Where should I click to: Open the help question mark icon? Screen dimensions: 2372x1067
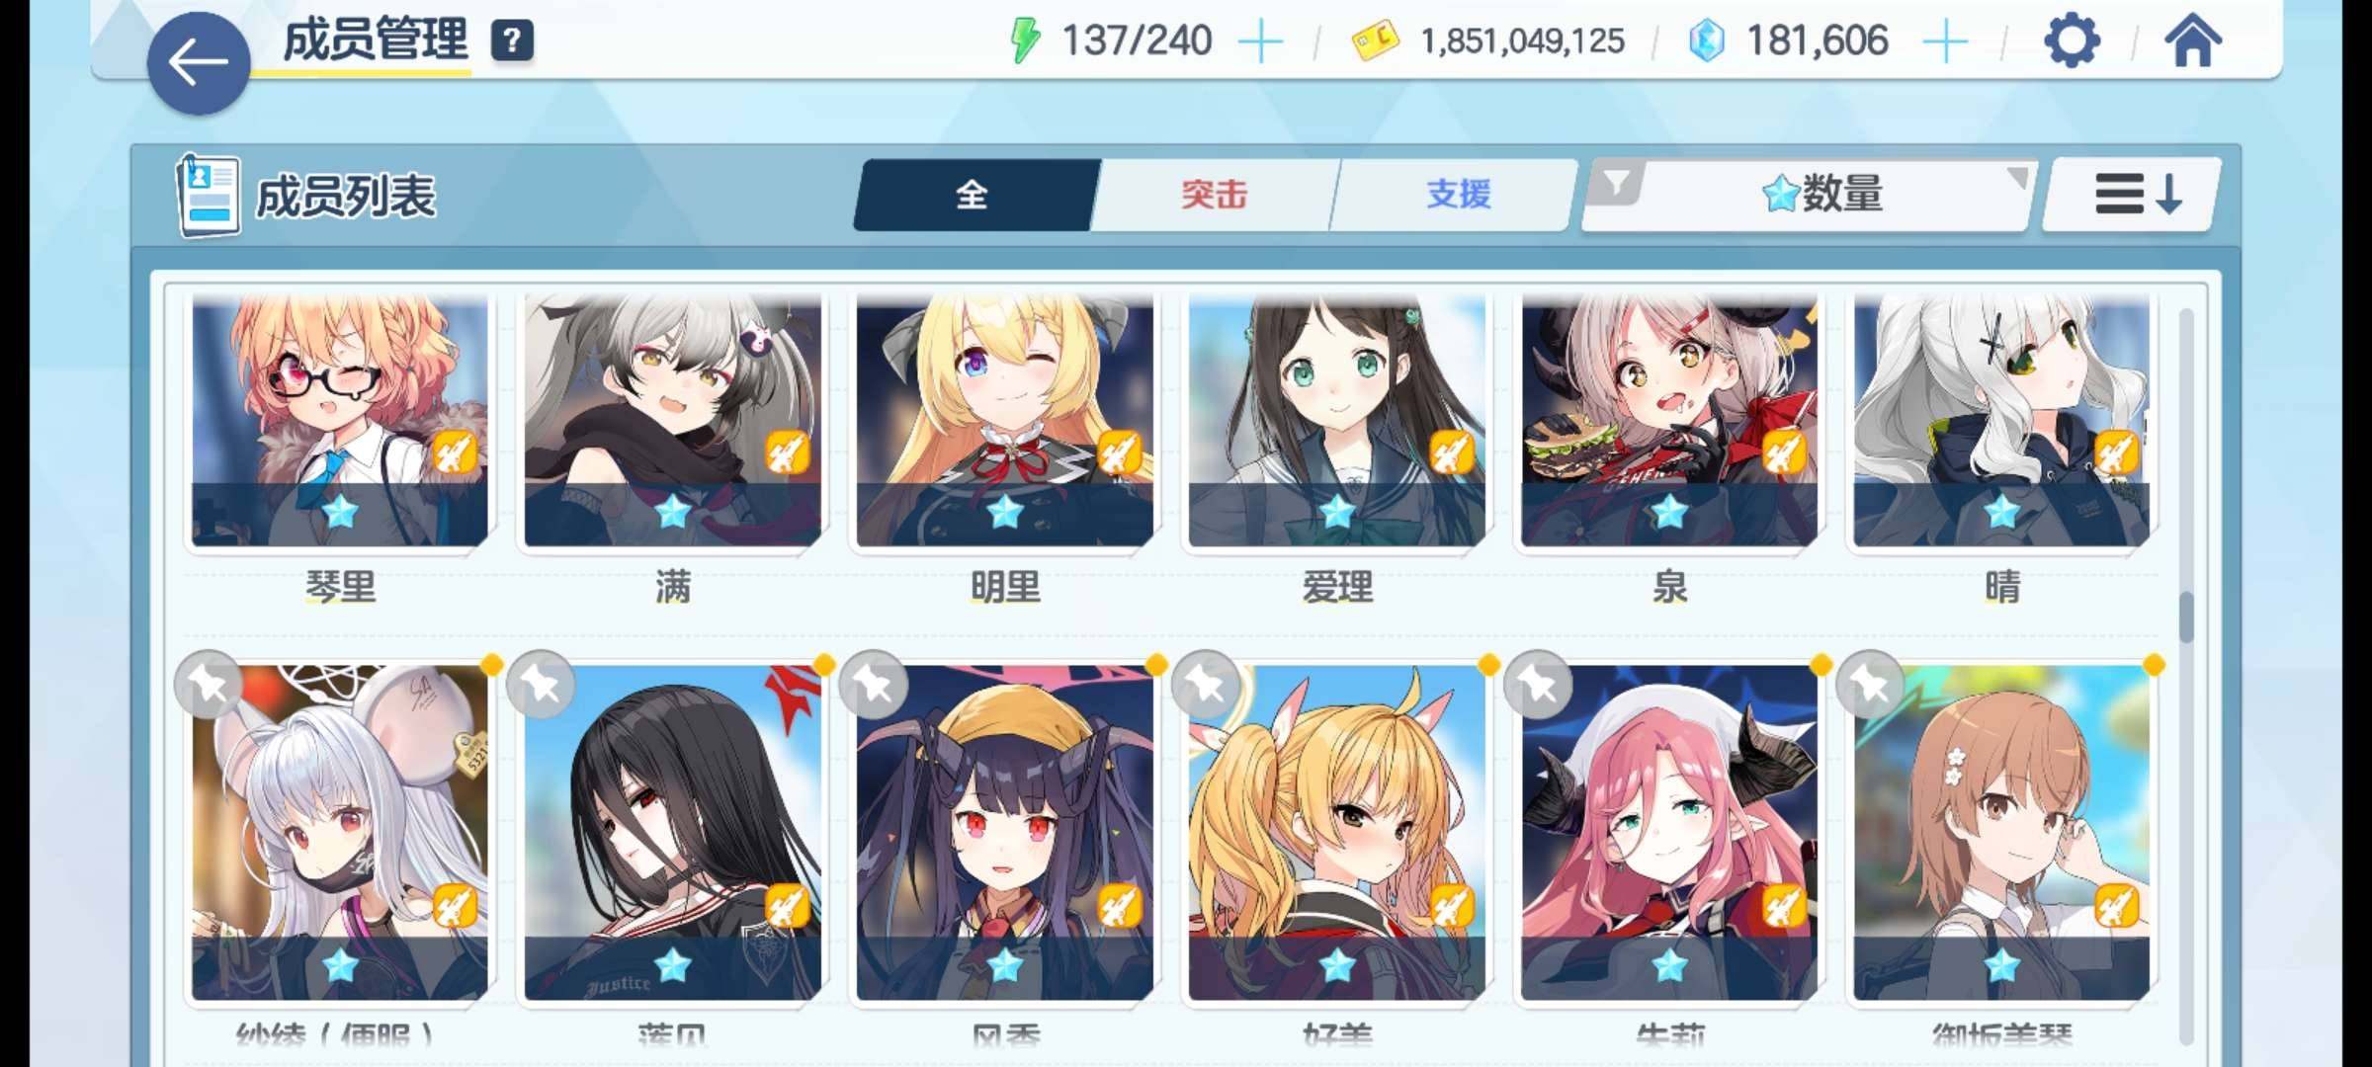click(512, 41)
